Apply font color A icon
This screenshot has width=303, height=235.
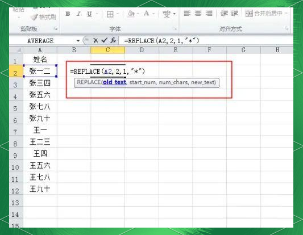pos(147,14)
